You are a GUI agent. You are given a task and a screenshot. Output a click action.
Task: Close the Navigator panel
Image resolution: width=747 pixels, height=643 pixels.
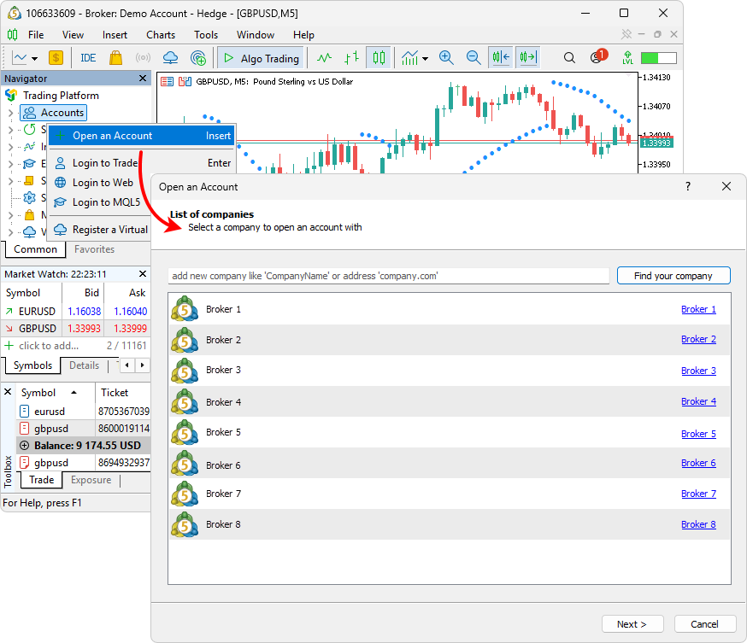(143, 78)
